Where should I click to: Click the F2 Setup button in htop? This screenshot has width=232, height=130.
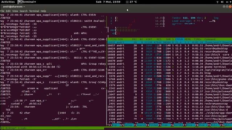[x=126, y=125]
